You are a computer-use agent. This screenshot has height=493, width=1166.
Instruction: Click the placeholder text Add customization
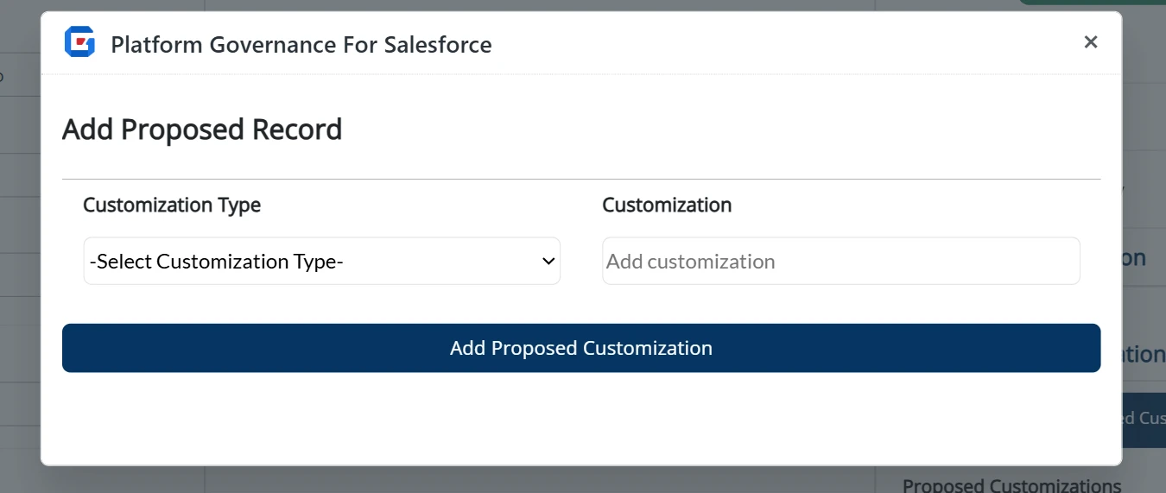691,262
